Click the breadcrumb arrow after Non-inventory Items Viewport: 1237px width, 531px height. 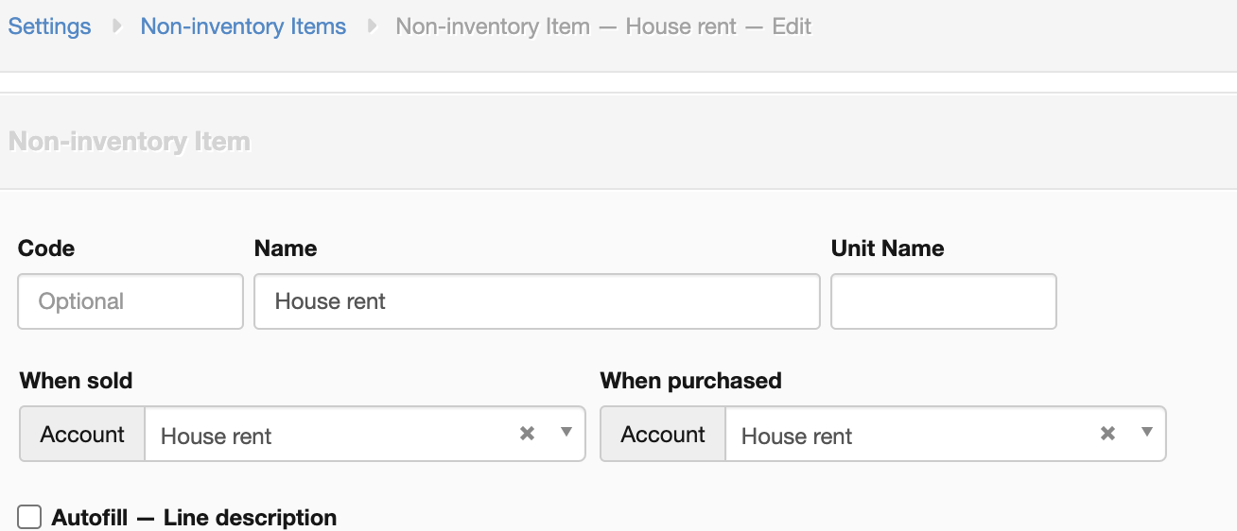[373, 26]
